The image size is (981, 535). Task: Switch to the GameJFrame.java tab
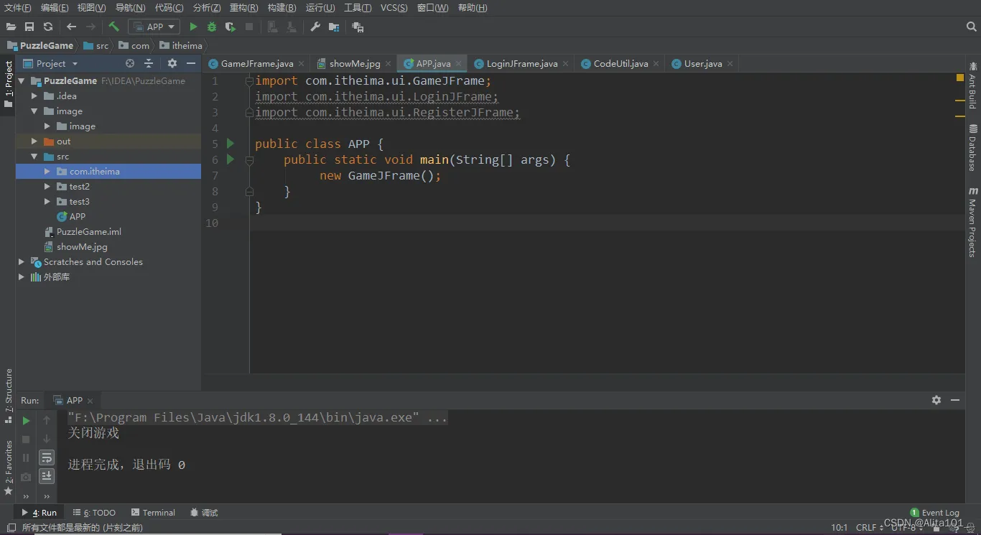click(257, 64)
